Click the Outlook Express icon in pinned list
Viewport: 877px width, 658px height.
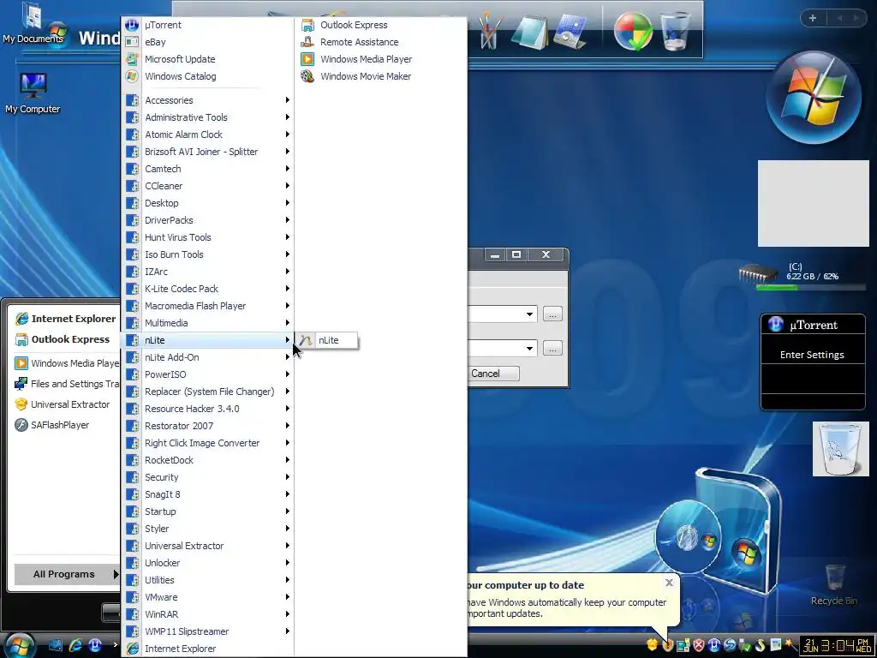pos(21,339)
